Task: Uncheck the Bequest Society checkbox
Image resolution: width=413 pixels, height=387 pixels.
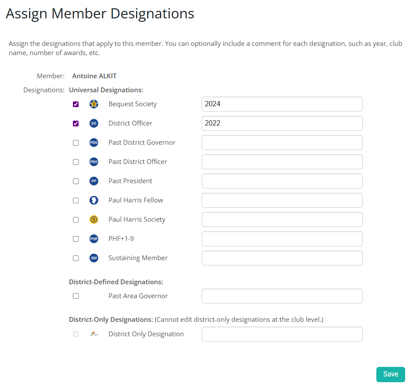Action: click(76, 104)
